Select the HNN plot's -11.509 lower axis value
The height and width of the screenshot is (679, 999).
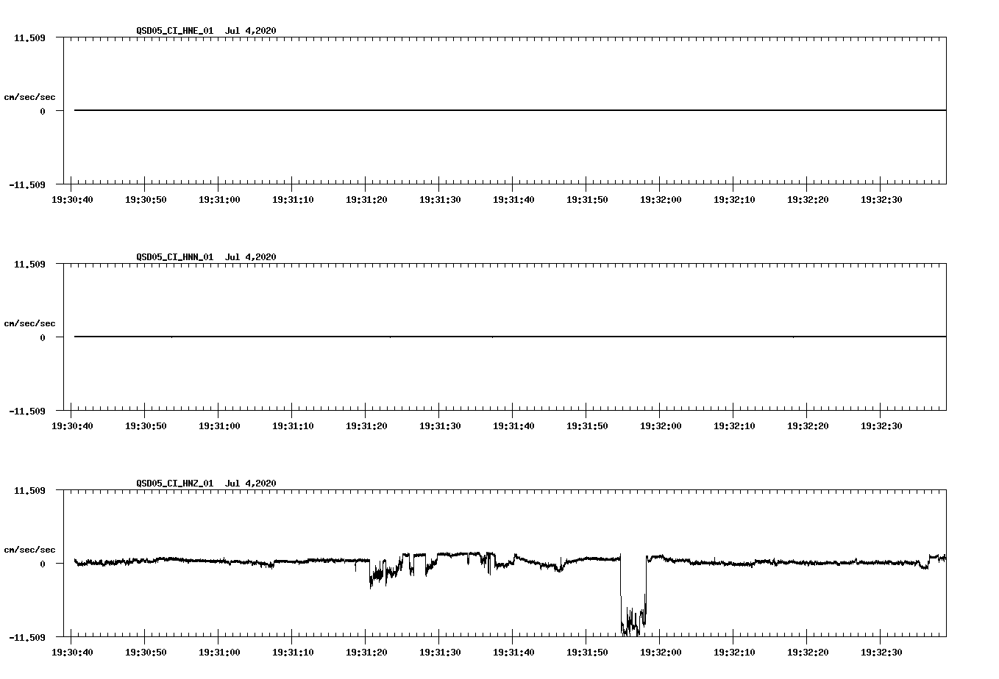(x=27, y=412)
